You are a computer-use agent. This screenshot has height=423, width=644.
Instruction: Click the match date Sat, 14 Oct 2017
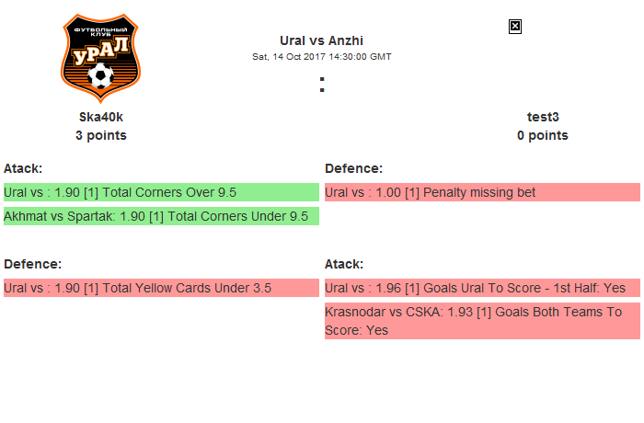coord(321,56)
